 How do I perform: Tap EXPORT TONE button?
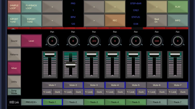tap(31, 20)
